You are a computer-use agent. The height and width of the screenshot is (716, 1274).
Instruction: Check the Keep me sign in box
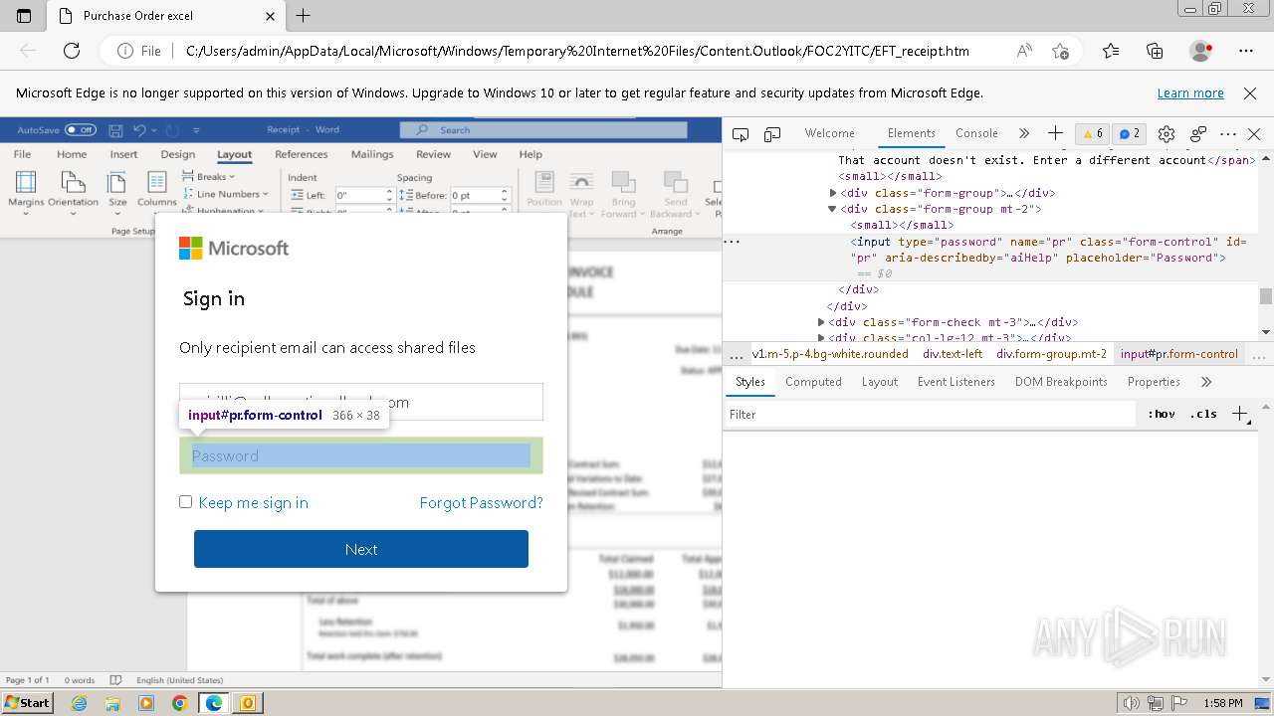point(185,501)
